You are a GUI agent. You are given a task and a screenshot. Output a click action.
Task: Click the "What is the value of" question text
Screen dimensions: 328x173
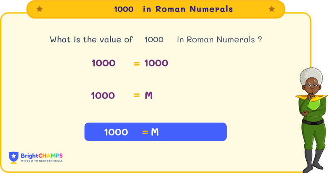click(x=91, y=40)
